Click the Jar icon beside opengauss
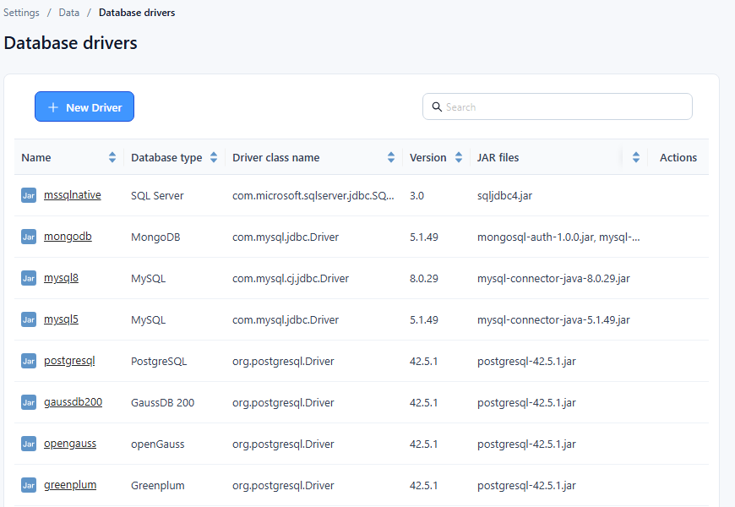Image resolution: width=735 pixels, height=507 pixels. tap(29, 444)
